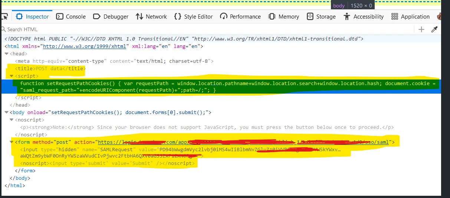Collapse the script element twisty
Viewport: 450px width, 198px height.
[x=12, y=76]
